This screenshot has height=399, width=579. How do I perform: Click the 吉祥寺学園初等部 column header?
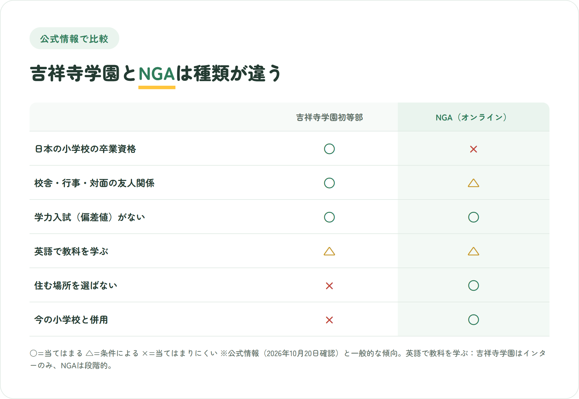click(x=329, y=117)
